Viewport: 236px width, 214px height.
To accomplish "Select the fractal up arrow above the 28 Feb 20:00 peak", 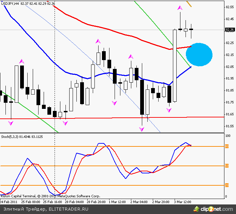I will (x=98, y=41).
